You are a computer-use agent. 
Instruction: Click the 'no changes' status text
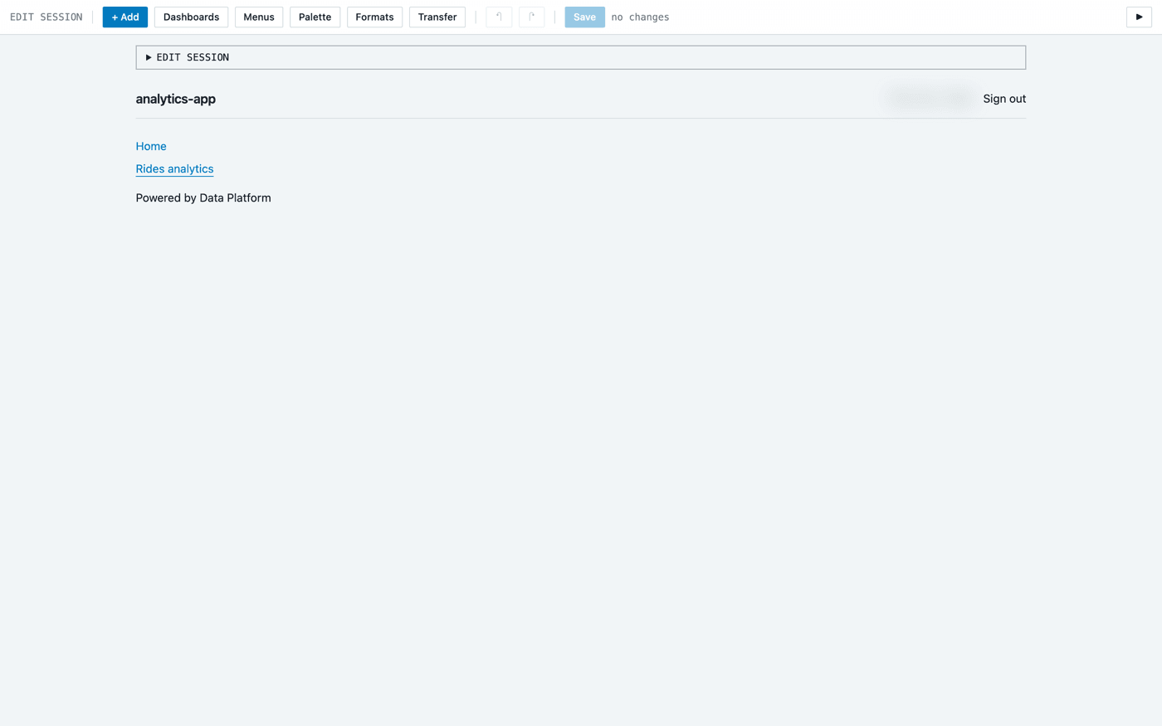point(640,17)
